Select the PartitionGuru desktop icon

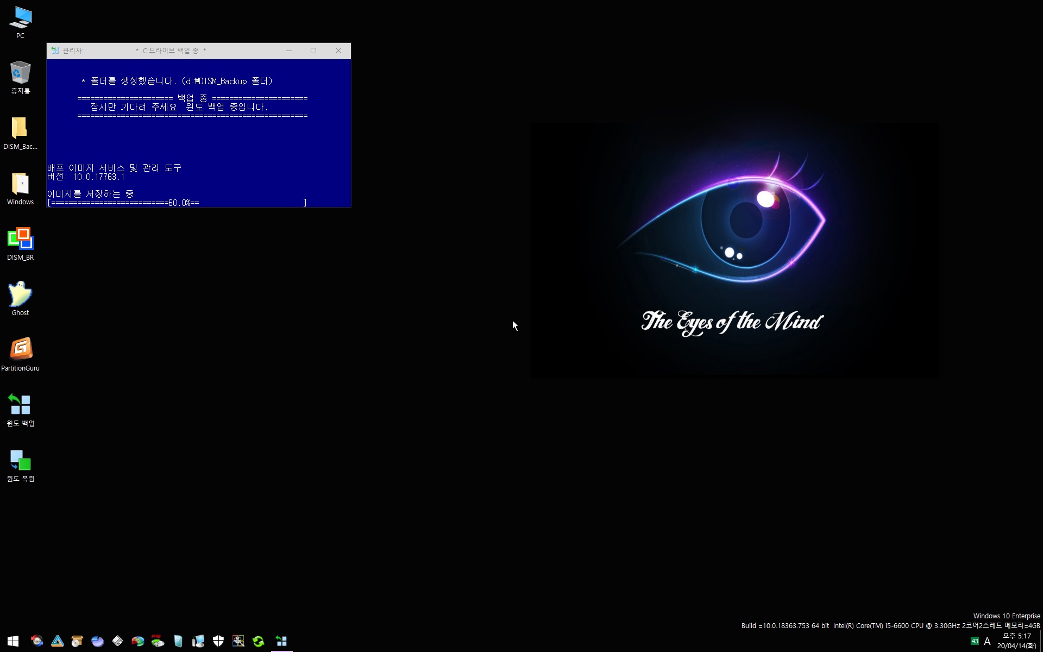20,354
